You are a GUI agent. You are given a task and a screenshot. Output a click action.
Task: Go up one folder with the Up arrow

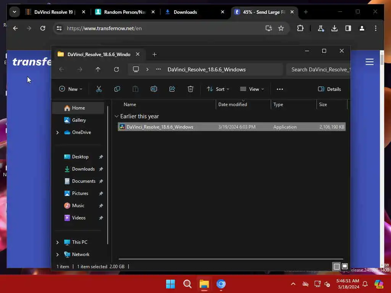click(98, 69)
